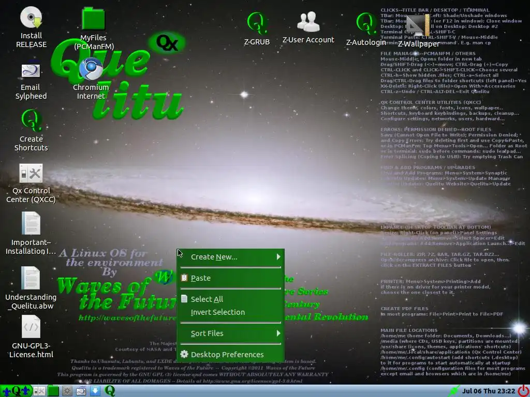Open Desktop Preferences from context menu
This screenshot has width=530, height=397.
point(230,355)
